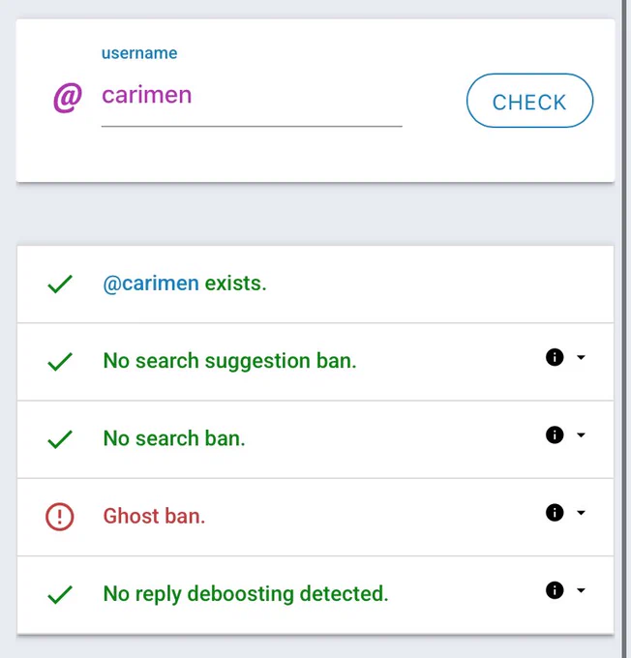Click info icon beside No search ban
Image resolution: width=631 pixels, height=658 pixels.
click(x=555, y=434)
